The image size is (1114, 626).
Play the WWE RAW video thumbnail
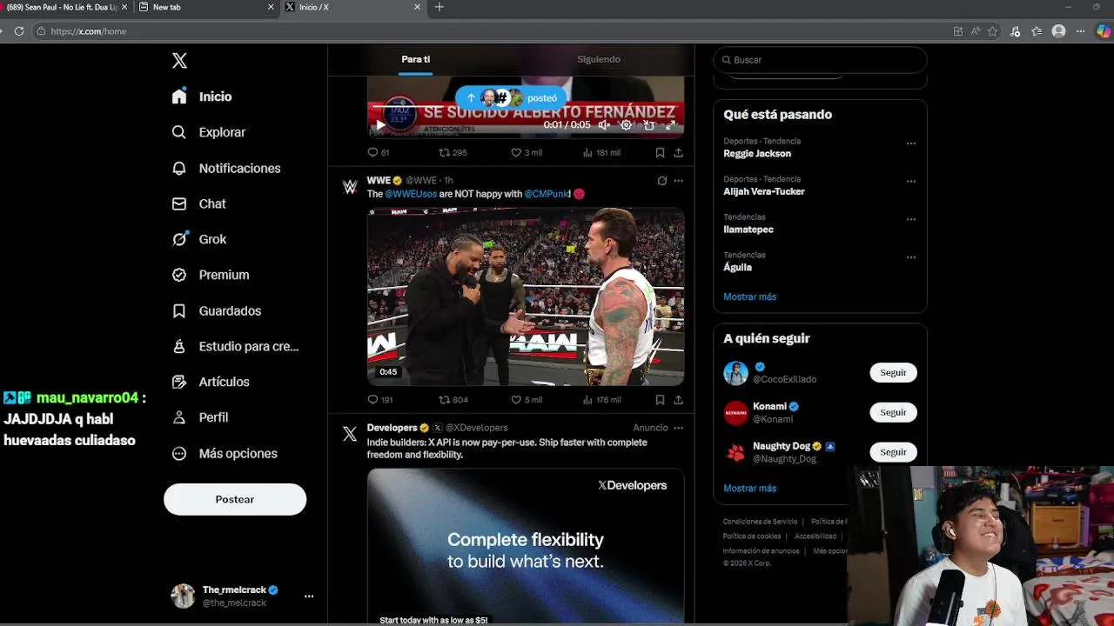(526, 296)
